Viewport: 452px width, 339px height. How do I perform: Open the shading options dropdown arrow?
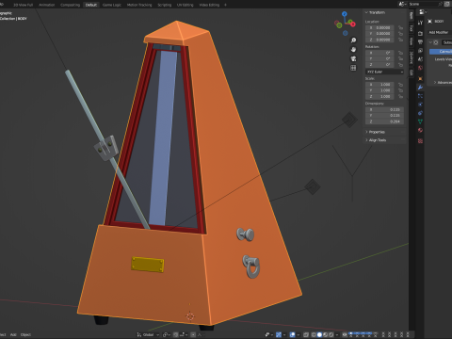coord(337,334)
